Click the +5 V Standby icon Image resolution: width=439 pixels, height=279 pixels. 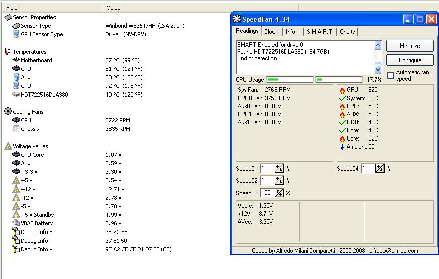pos(16,215)
